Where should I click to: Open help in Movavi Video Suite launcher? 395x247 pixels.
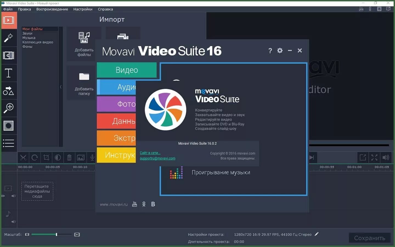pyautogui.click(x=270, y=51)
